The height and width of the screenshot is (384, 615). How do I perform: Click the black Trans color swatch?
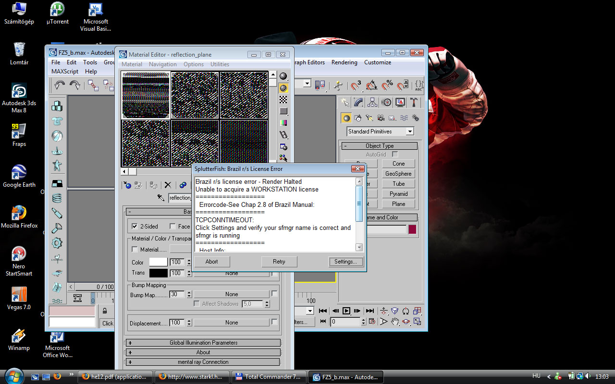pyautogui.click(x=158, y=273)
